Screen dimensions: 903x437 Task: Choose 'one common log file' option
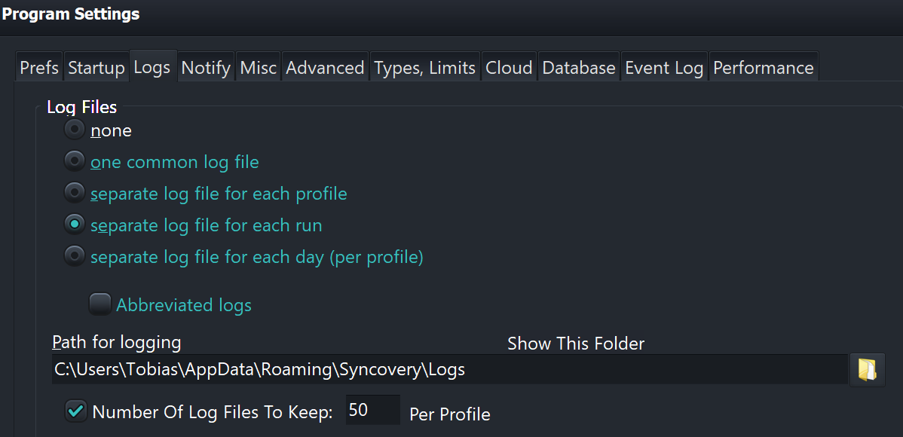[x=75, y=162]
